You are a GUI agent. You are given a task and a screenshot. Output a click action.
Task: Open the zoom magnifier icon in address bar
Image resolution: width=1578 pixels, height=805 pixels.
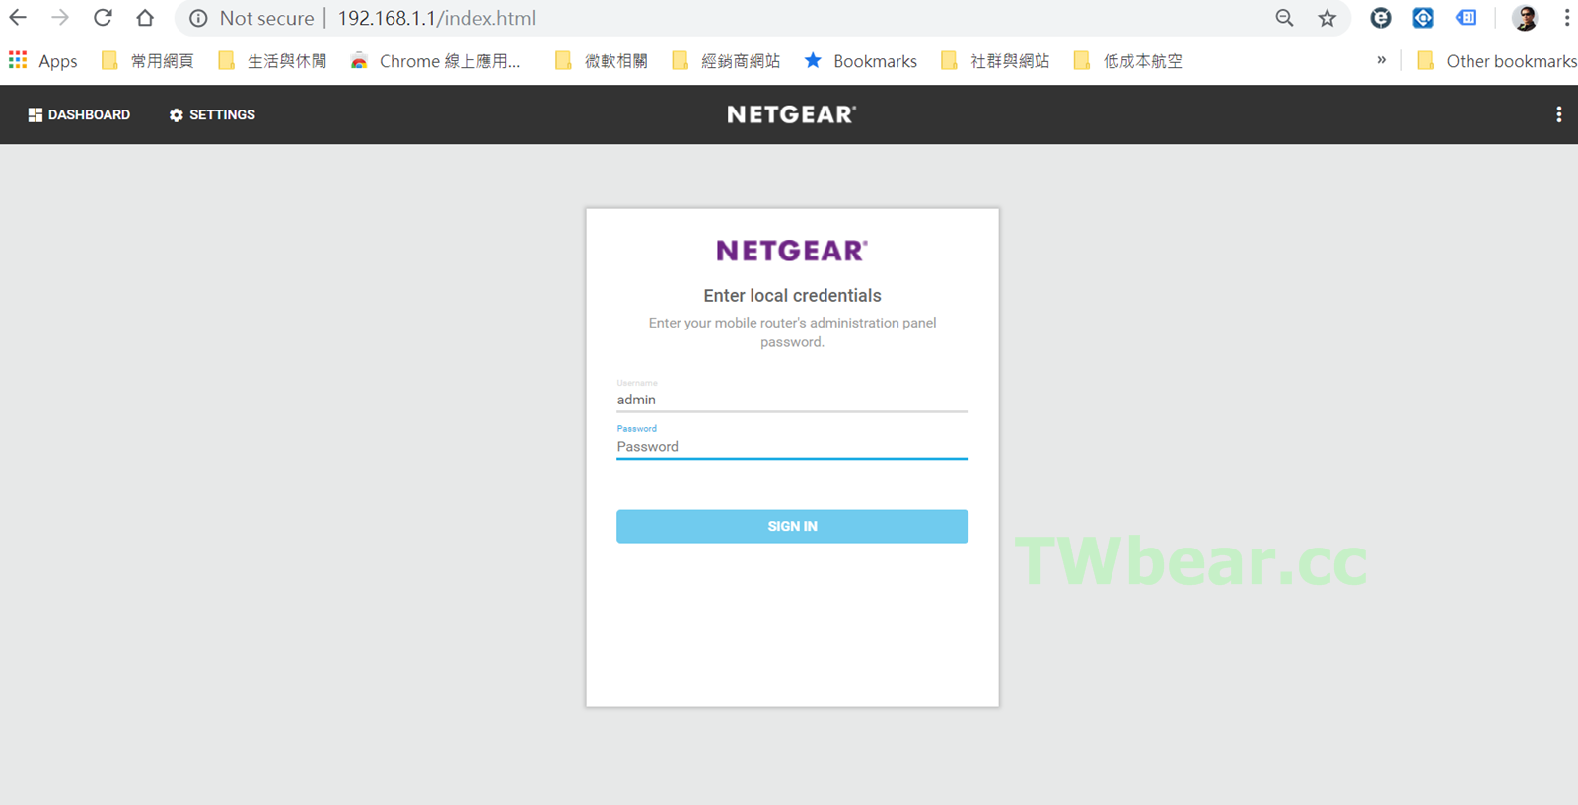pos(1284,18)
